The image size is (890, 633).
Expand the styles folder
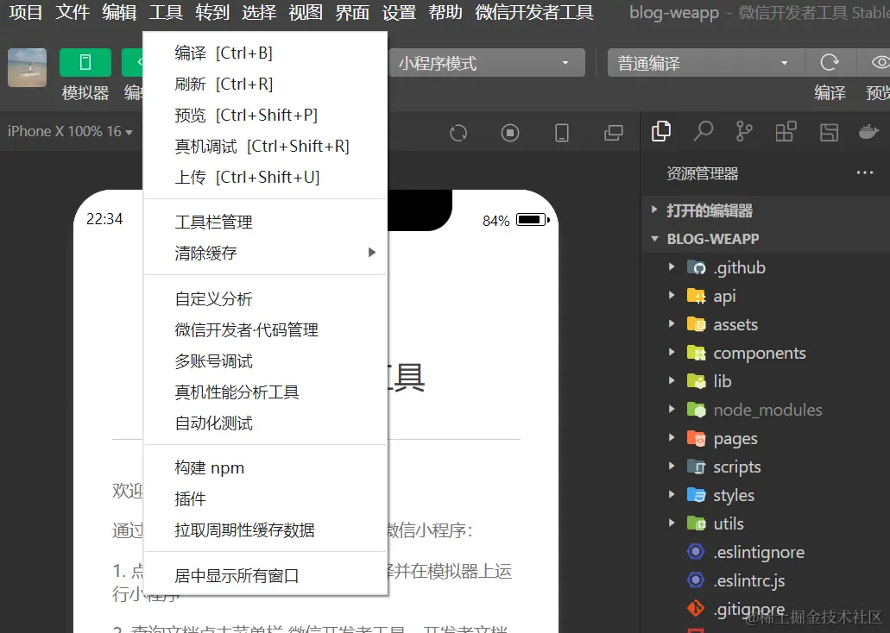click(766, 495)
